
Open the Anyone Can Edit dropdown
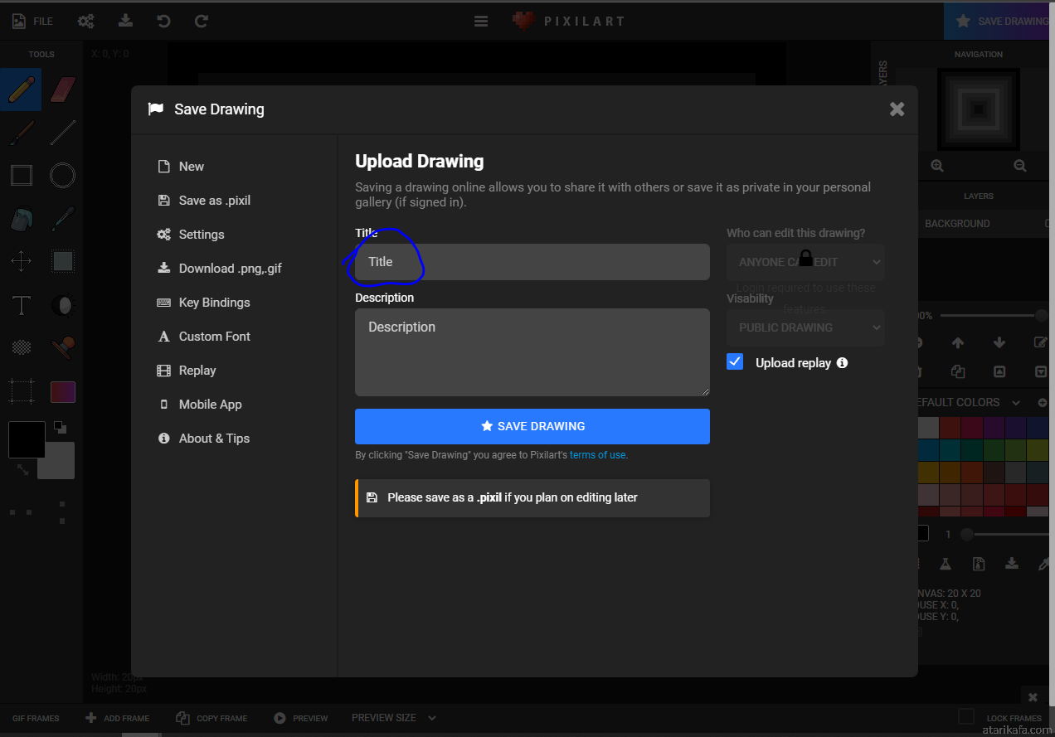point(805,262)
